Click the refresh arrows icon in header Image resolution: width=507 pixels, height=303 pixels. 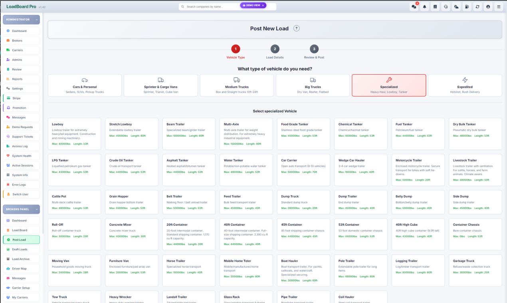(477, 7)
